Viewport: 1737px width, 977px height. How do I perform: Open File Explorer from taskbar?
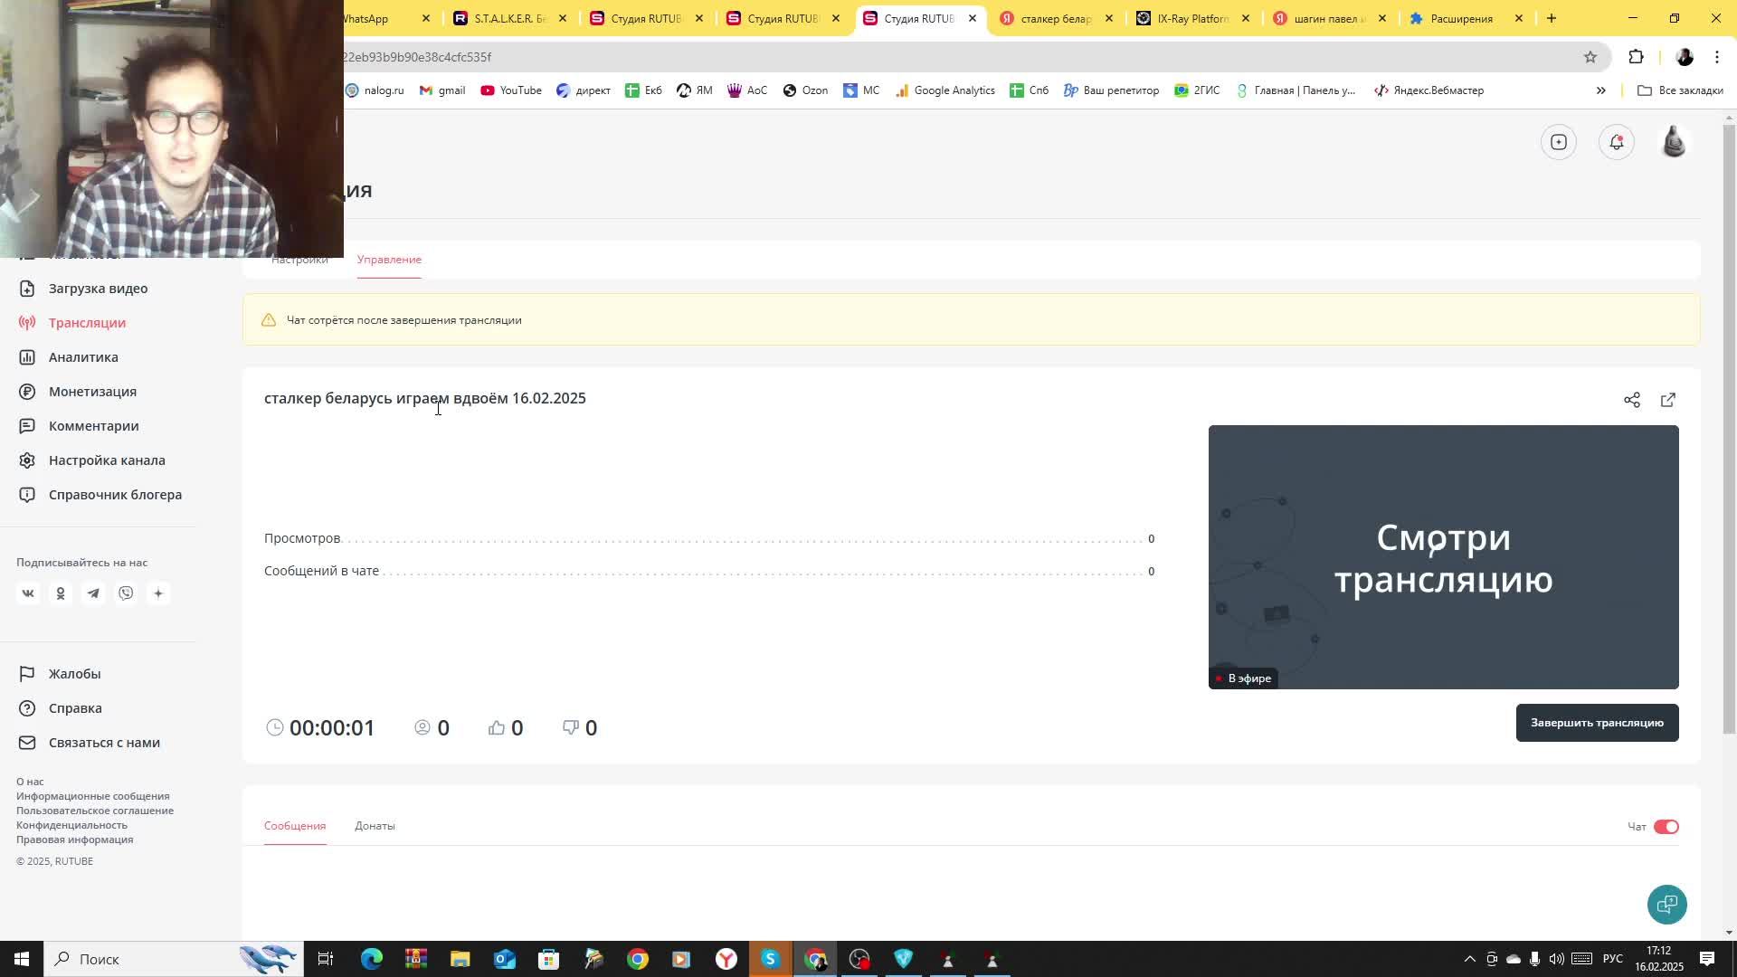click(460, 959)
